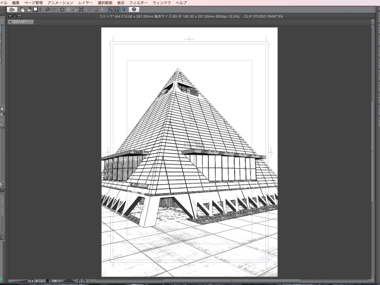Click the zoom in icon in status bar
The width and height of the screenshot is (380, 285).
42,281
